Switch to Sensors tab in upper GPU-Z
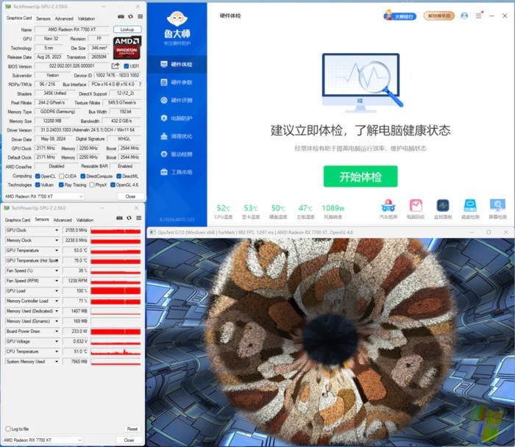The image size is (515, 447). [43, 18]
